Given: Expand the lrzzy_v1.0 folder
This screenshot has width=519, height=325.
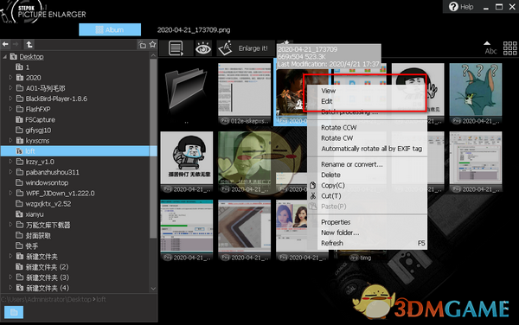Looking at the screenshot, I should (x=10, y=162).
